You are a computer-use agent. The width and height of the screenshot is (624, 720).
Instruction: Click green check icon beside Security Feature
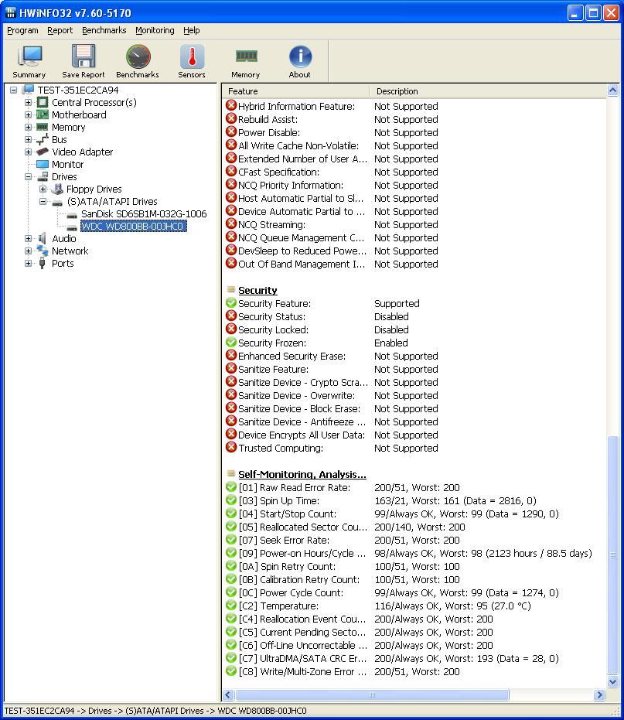tap(231, 303)
